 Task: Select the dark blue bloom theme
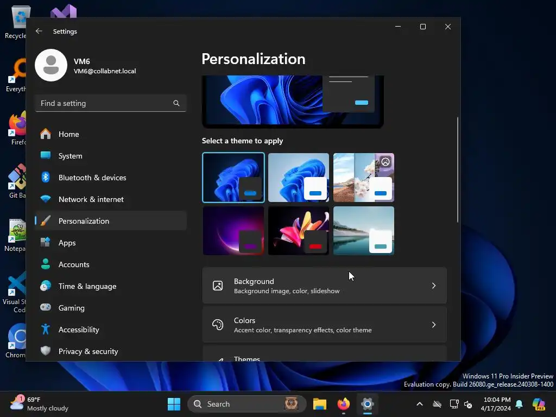coord(233,178)
